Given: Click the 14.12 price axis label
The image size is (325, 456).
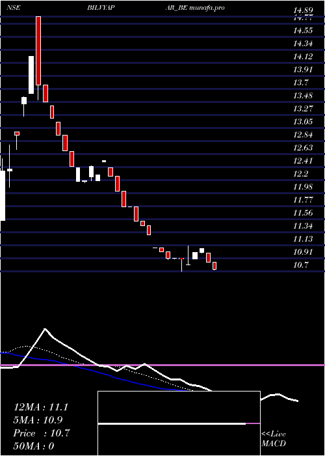Looking at the screenshot, I should click(x=303, y=57).
